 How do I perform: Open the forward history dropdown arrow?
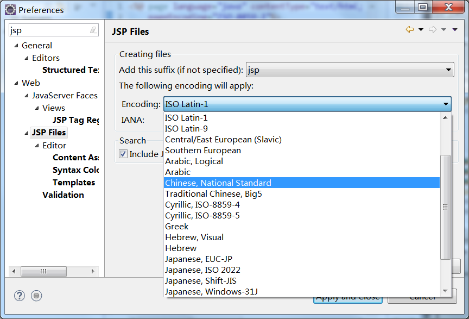click(444, 29)
